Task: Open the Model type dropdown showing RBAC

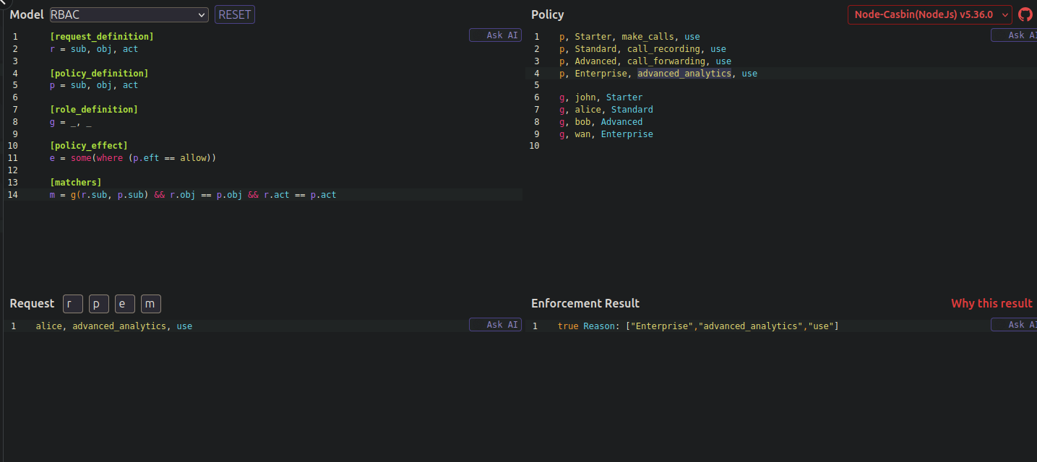Action: (129, 14)
